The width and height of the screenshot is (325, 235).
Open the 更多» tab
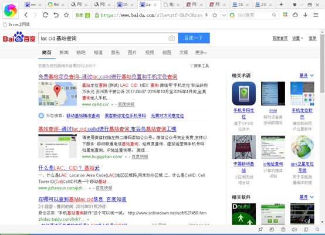click(x=201, y=53)
